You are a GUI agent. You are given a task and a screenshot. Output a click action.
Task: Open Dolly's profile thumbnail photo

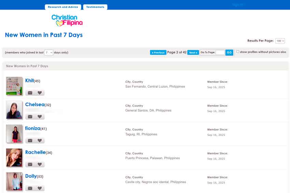(x=14, y=181)
